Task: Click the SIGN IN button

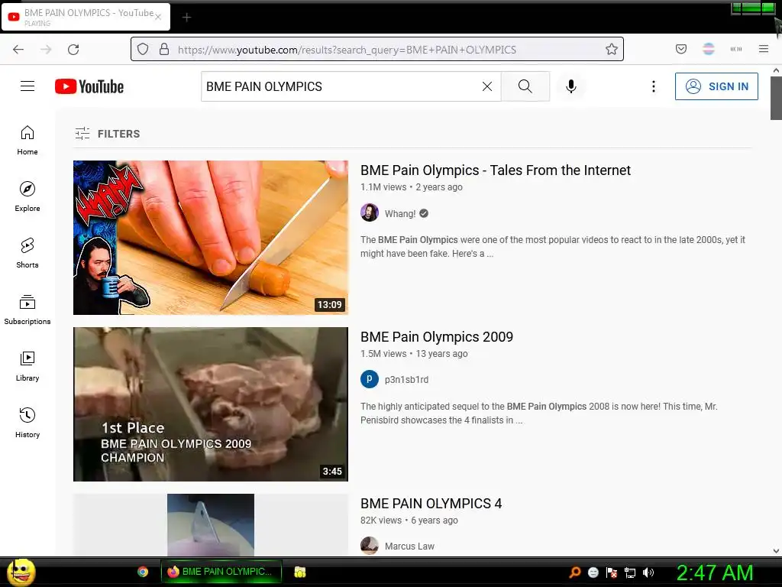Action: (x=716, y=86)
